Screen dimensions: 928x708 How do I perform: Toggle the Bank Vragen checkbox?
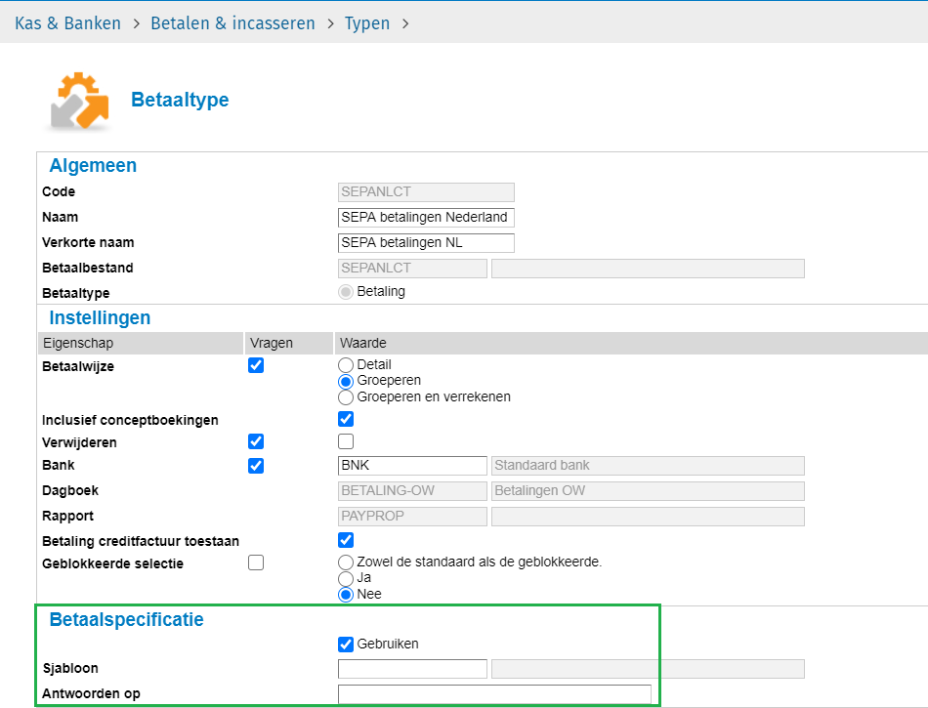coord(256,466)
